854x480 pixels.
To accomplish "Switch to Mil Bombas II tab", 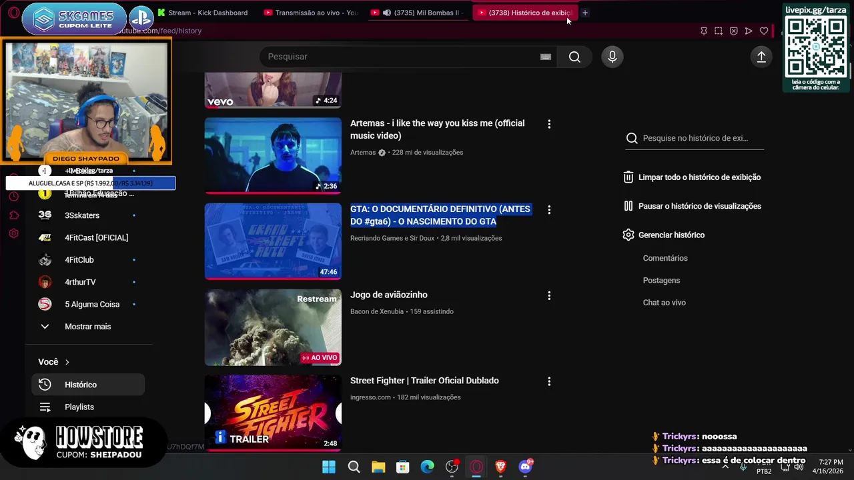I will 419,13.
